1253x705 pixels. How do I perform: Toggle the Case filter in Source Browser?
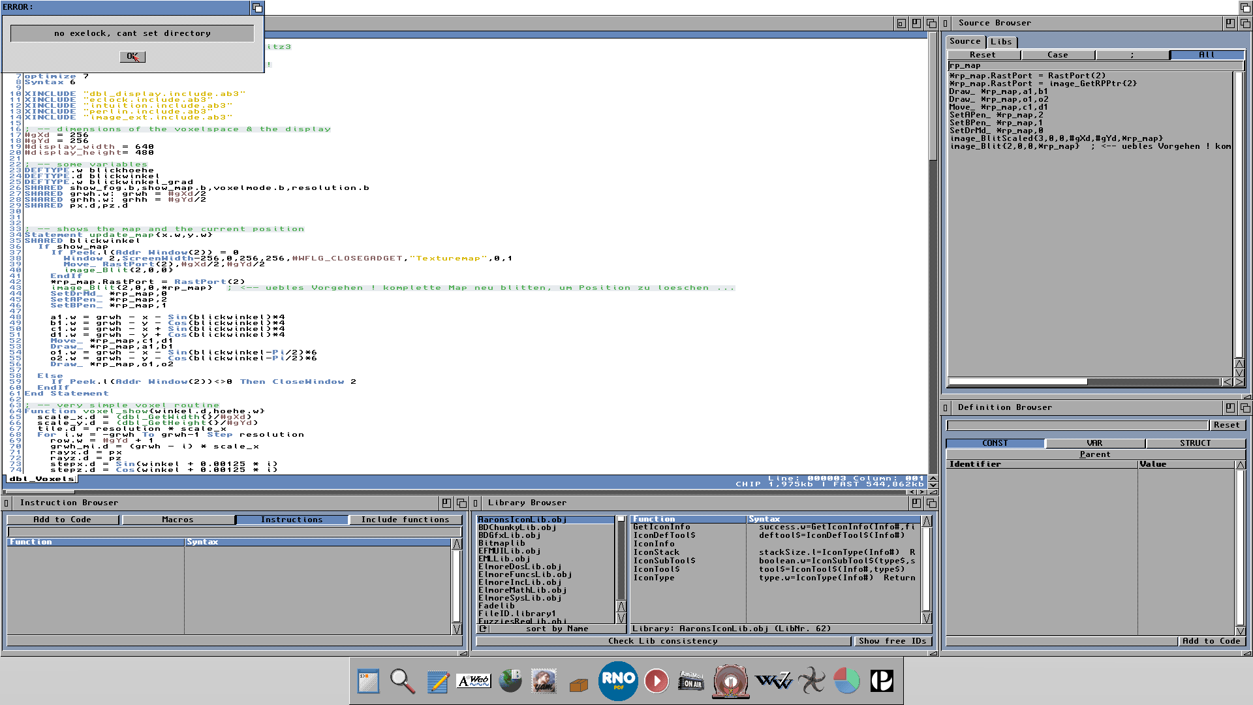(x=1057, y=55)
